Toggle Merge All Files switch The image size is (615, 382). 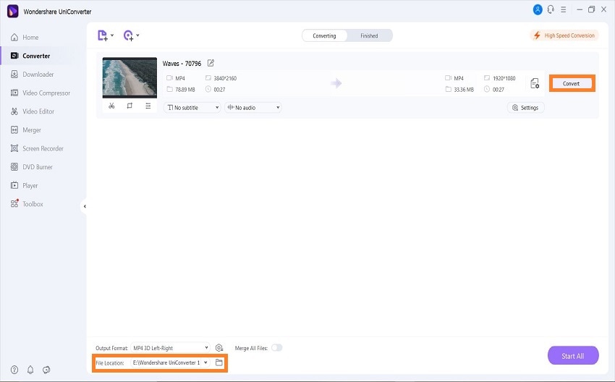click(x=277, y=348)
